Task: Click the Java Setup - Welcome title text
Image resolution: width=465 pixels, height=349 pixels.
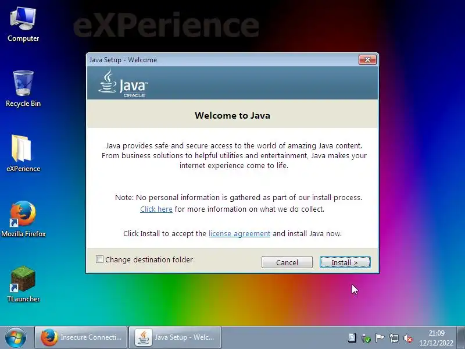Action: (x=123, y=60)
